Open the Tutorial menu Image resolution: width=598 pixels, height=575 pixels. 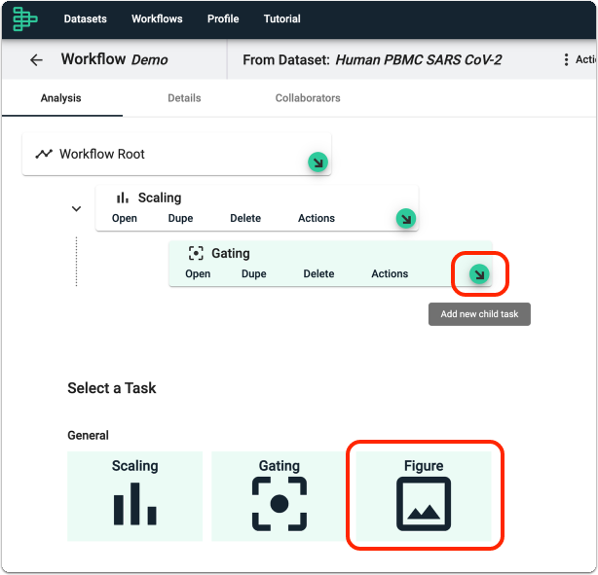pos(281,18)
